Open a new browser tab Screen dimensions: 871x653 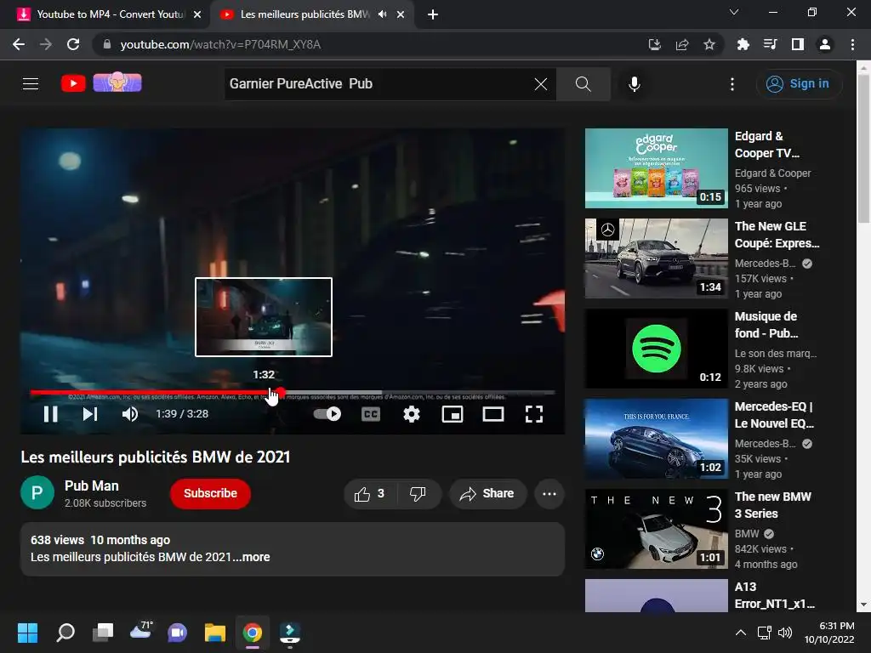[433, 14]
